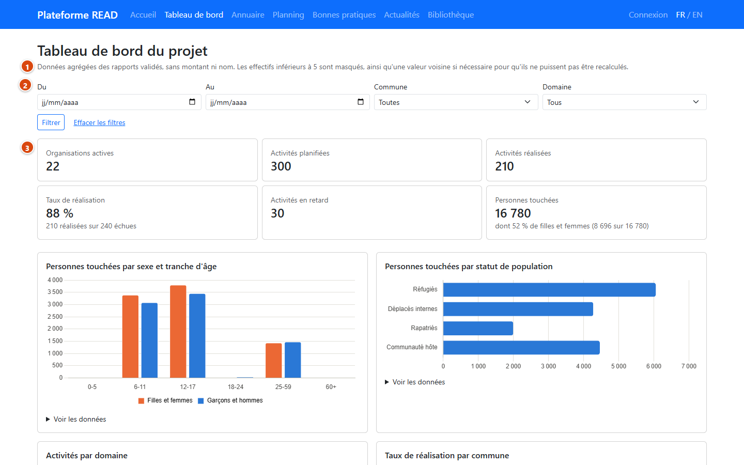
Task: Switch to the Planning page
Action: coord(288,14)
